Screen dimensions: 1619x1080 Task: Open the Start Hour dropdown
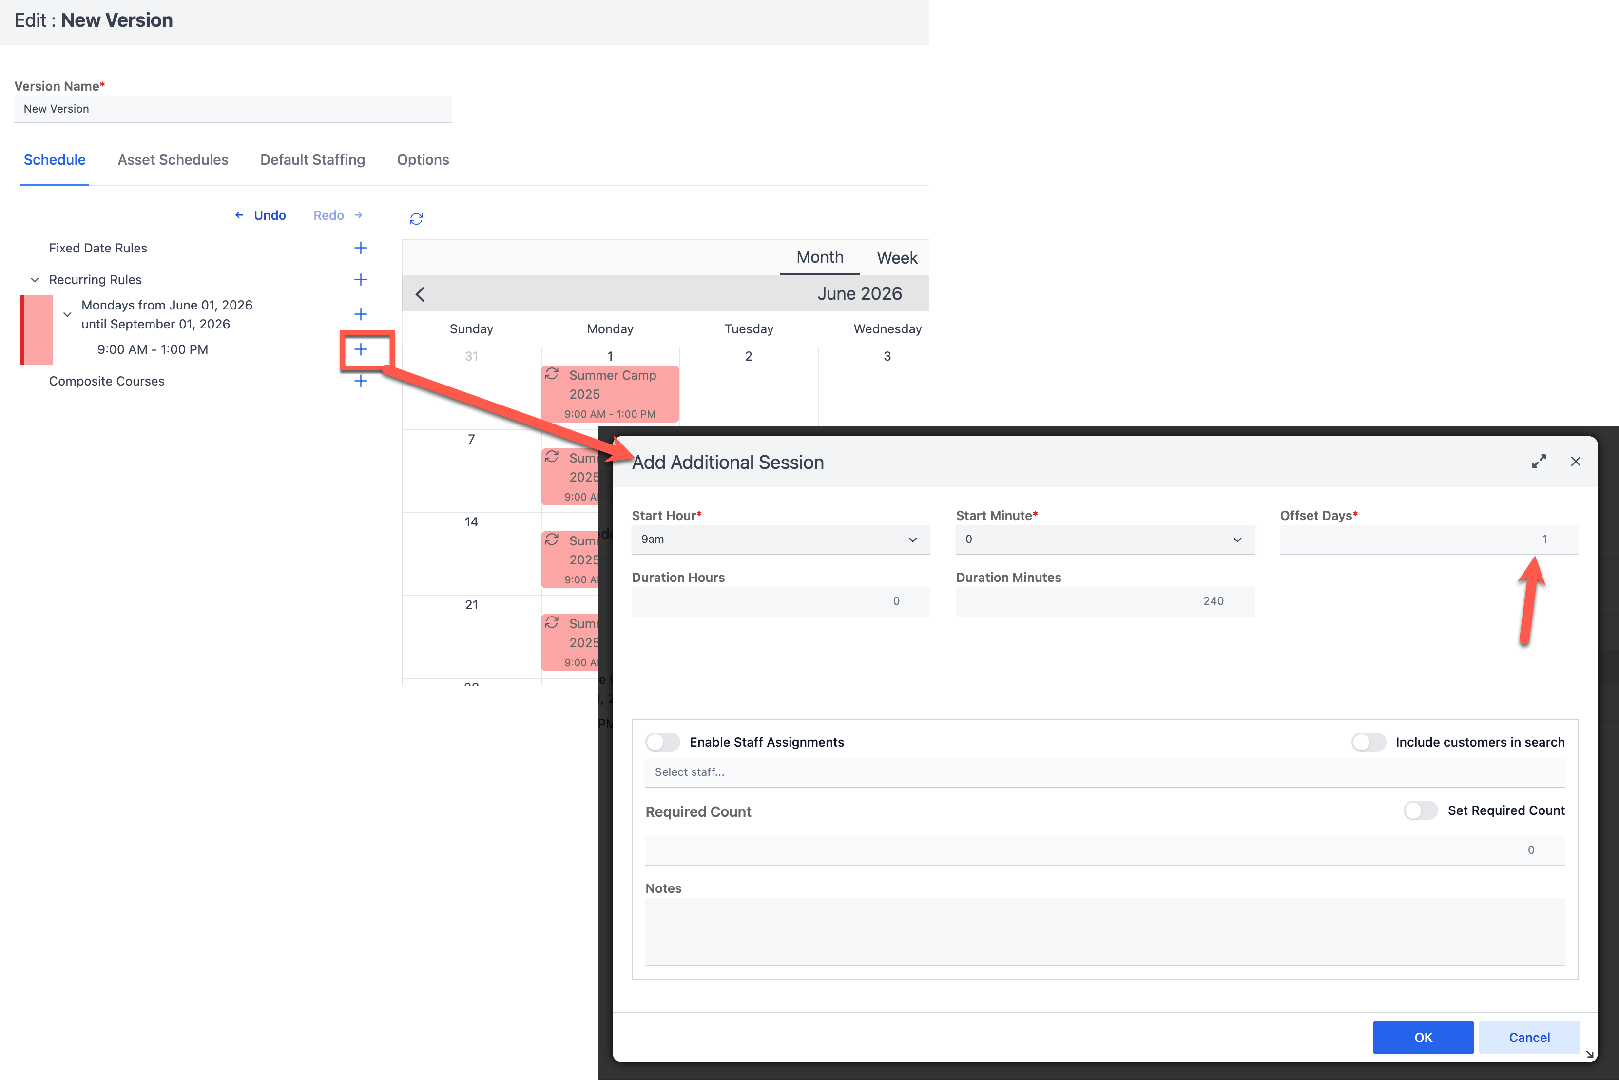tap(780, 540)
